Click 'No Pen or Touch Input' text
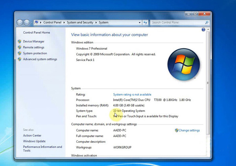236x166 pixels. (x=146, y=116)
